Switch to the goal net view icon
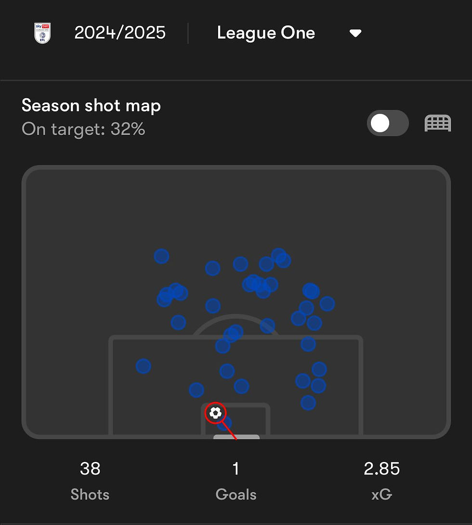 438,123
